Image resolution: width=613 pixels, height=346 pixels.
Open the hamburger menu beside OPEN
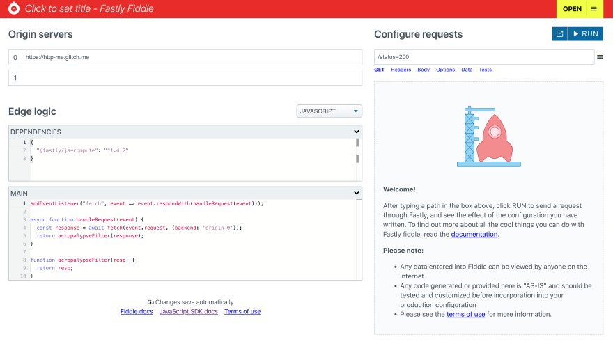click(x=593, y=8)
